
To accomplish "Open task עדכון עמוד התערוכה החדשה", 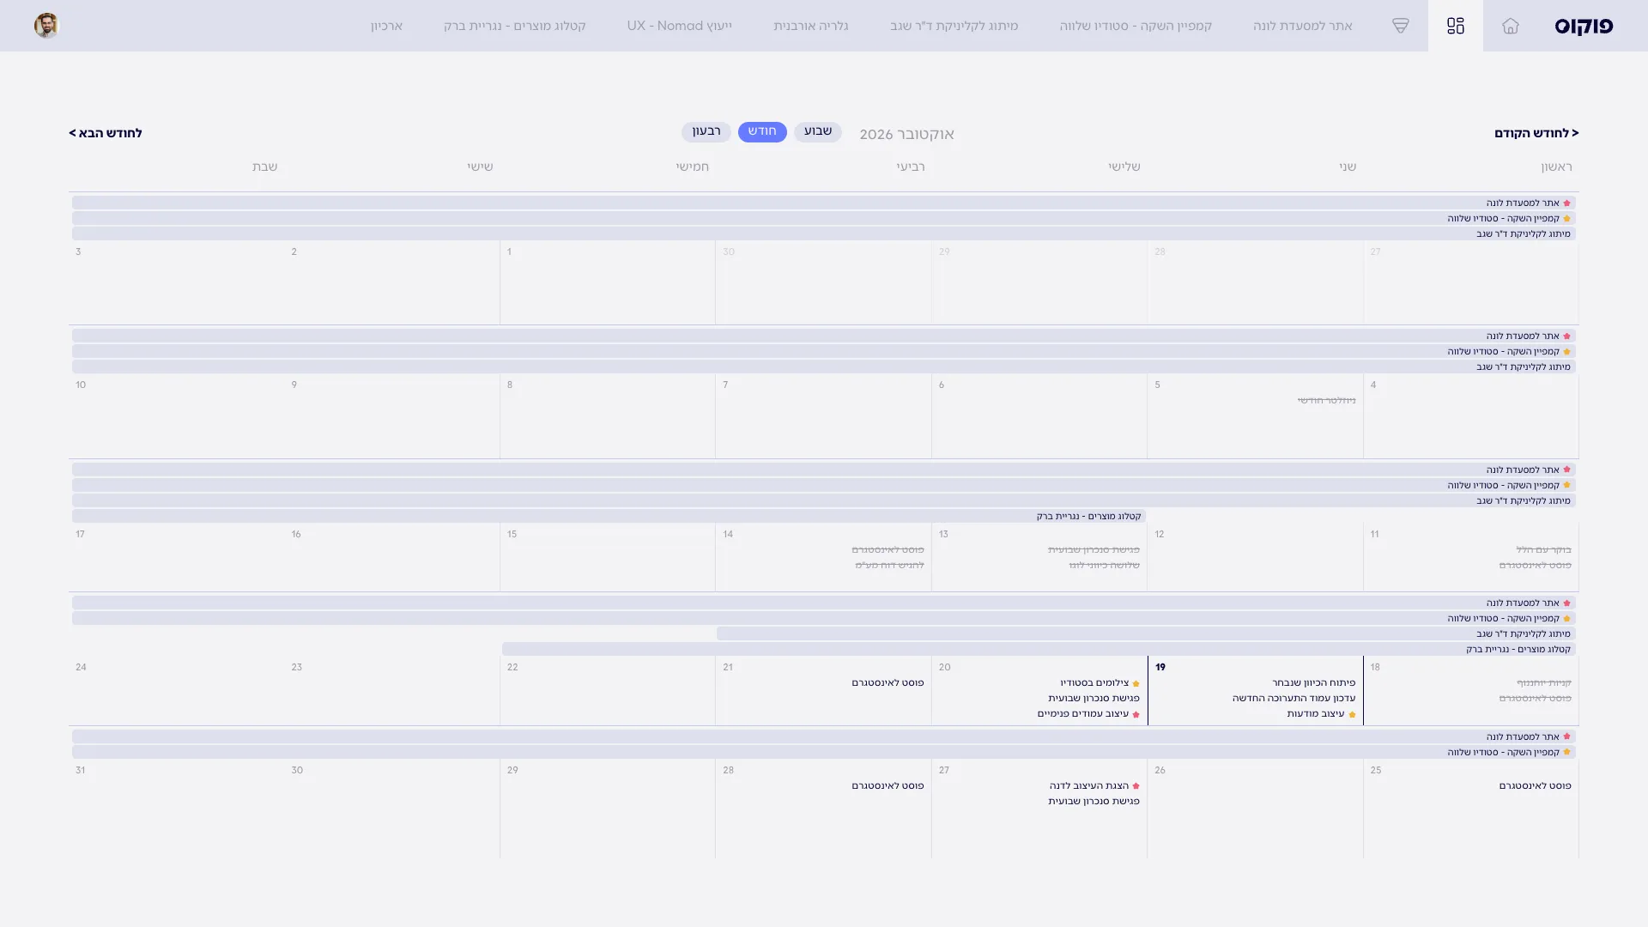I will coord(1294,699).
